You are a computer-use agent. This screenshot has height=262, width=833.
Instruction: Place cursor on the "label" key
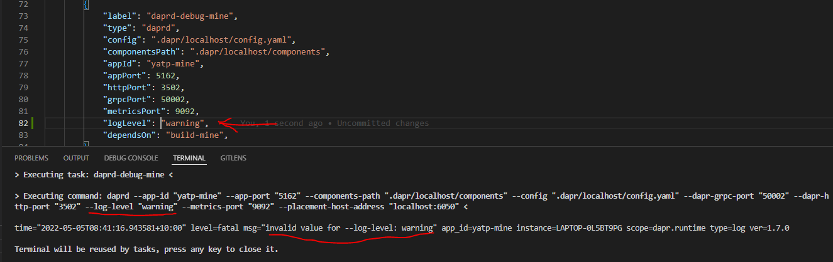(118, 15)
